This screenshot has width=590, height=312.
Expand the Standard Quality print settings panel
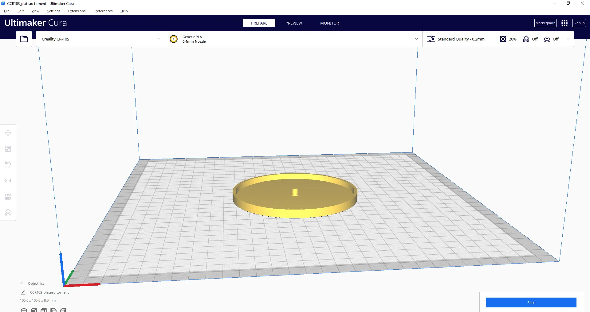tap(568, 39)
